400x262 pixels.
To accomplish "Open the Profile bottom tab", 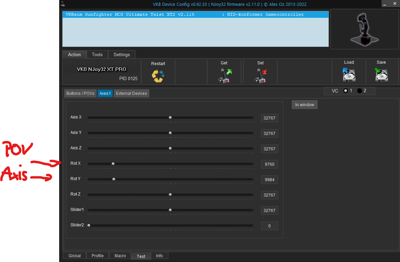I will click(x=98, y=255).
